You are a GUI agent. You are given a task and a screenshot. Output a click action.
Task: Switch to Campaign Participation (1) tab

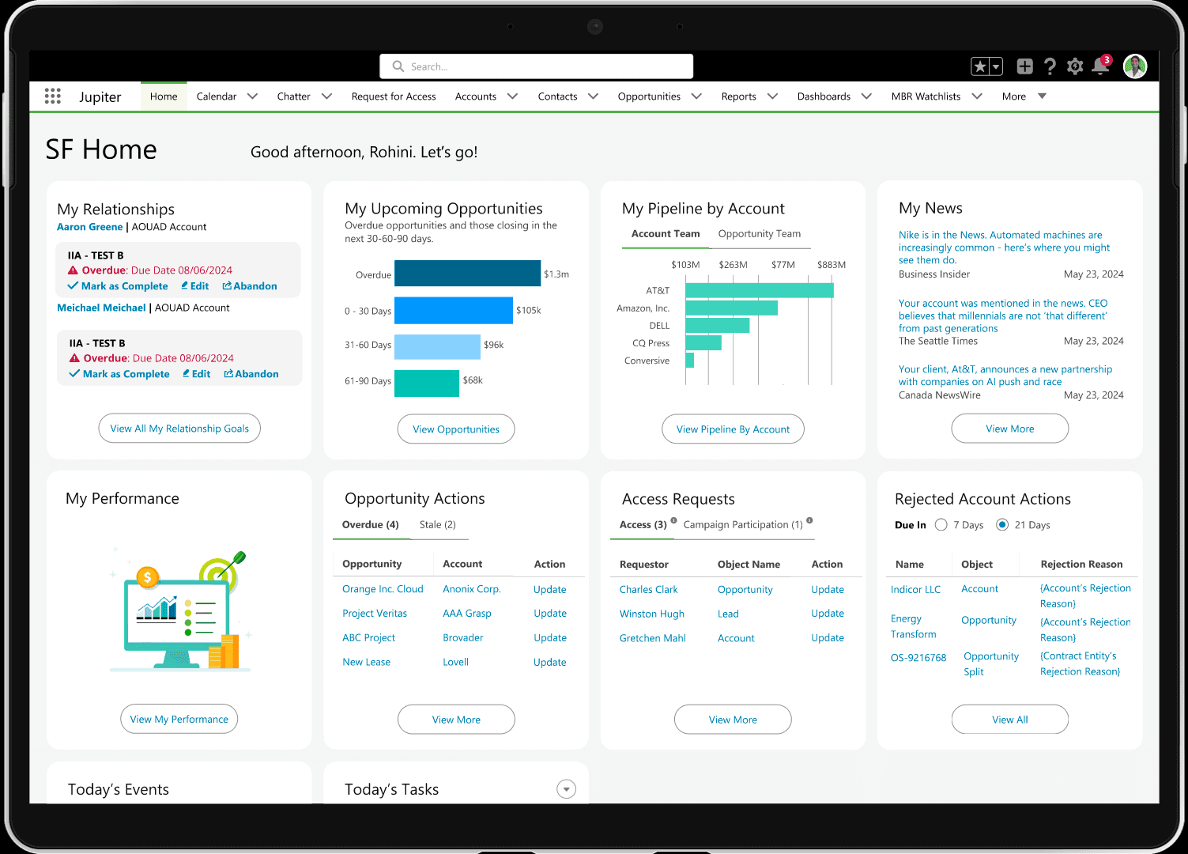coord(743,525)
